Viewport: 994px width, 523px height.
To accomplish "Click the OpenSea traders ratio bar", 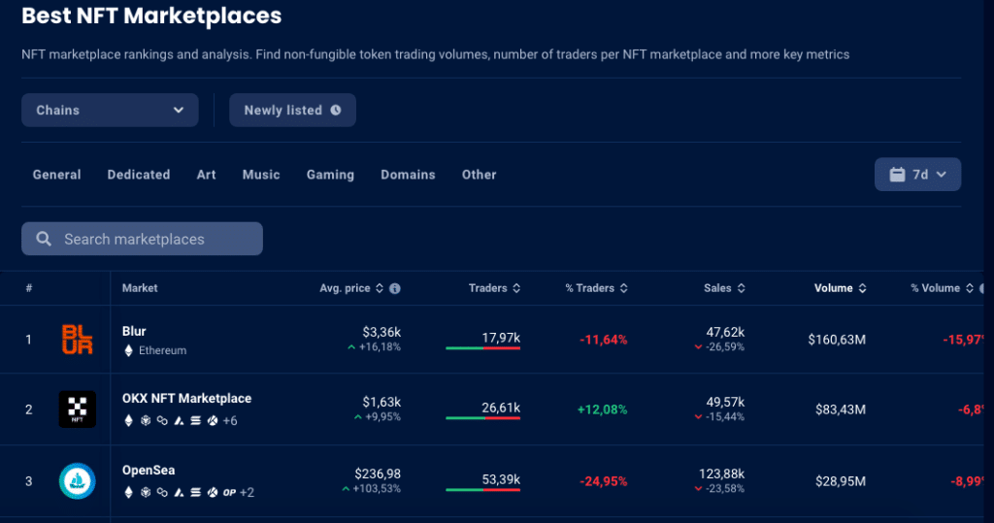I will point(483,489).
